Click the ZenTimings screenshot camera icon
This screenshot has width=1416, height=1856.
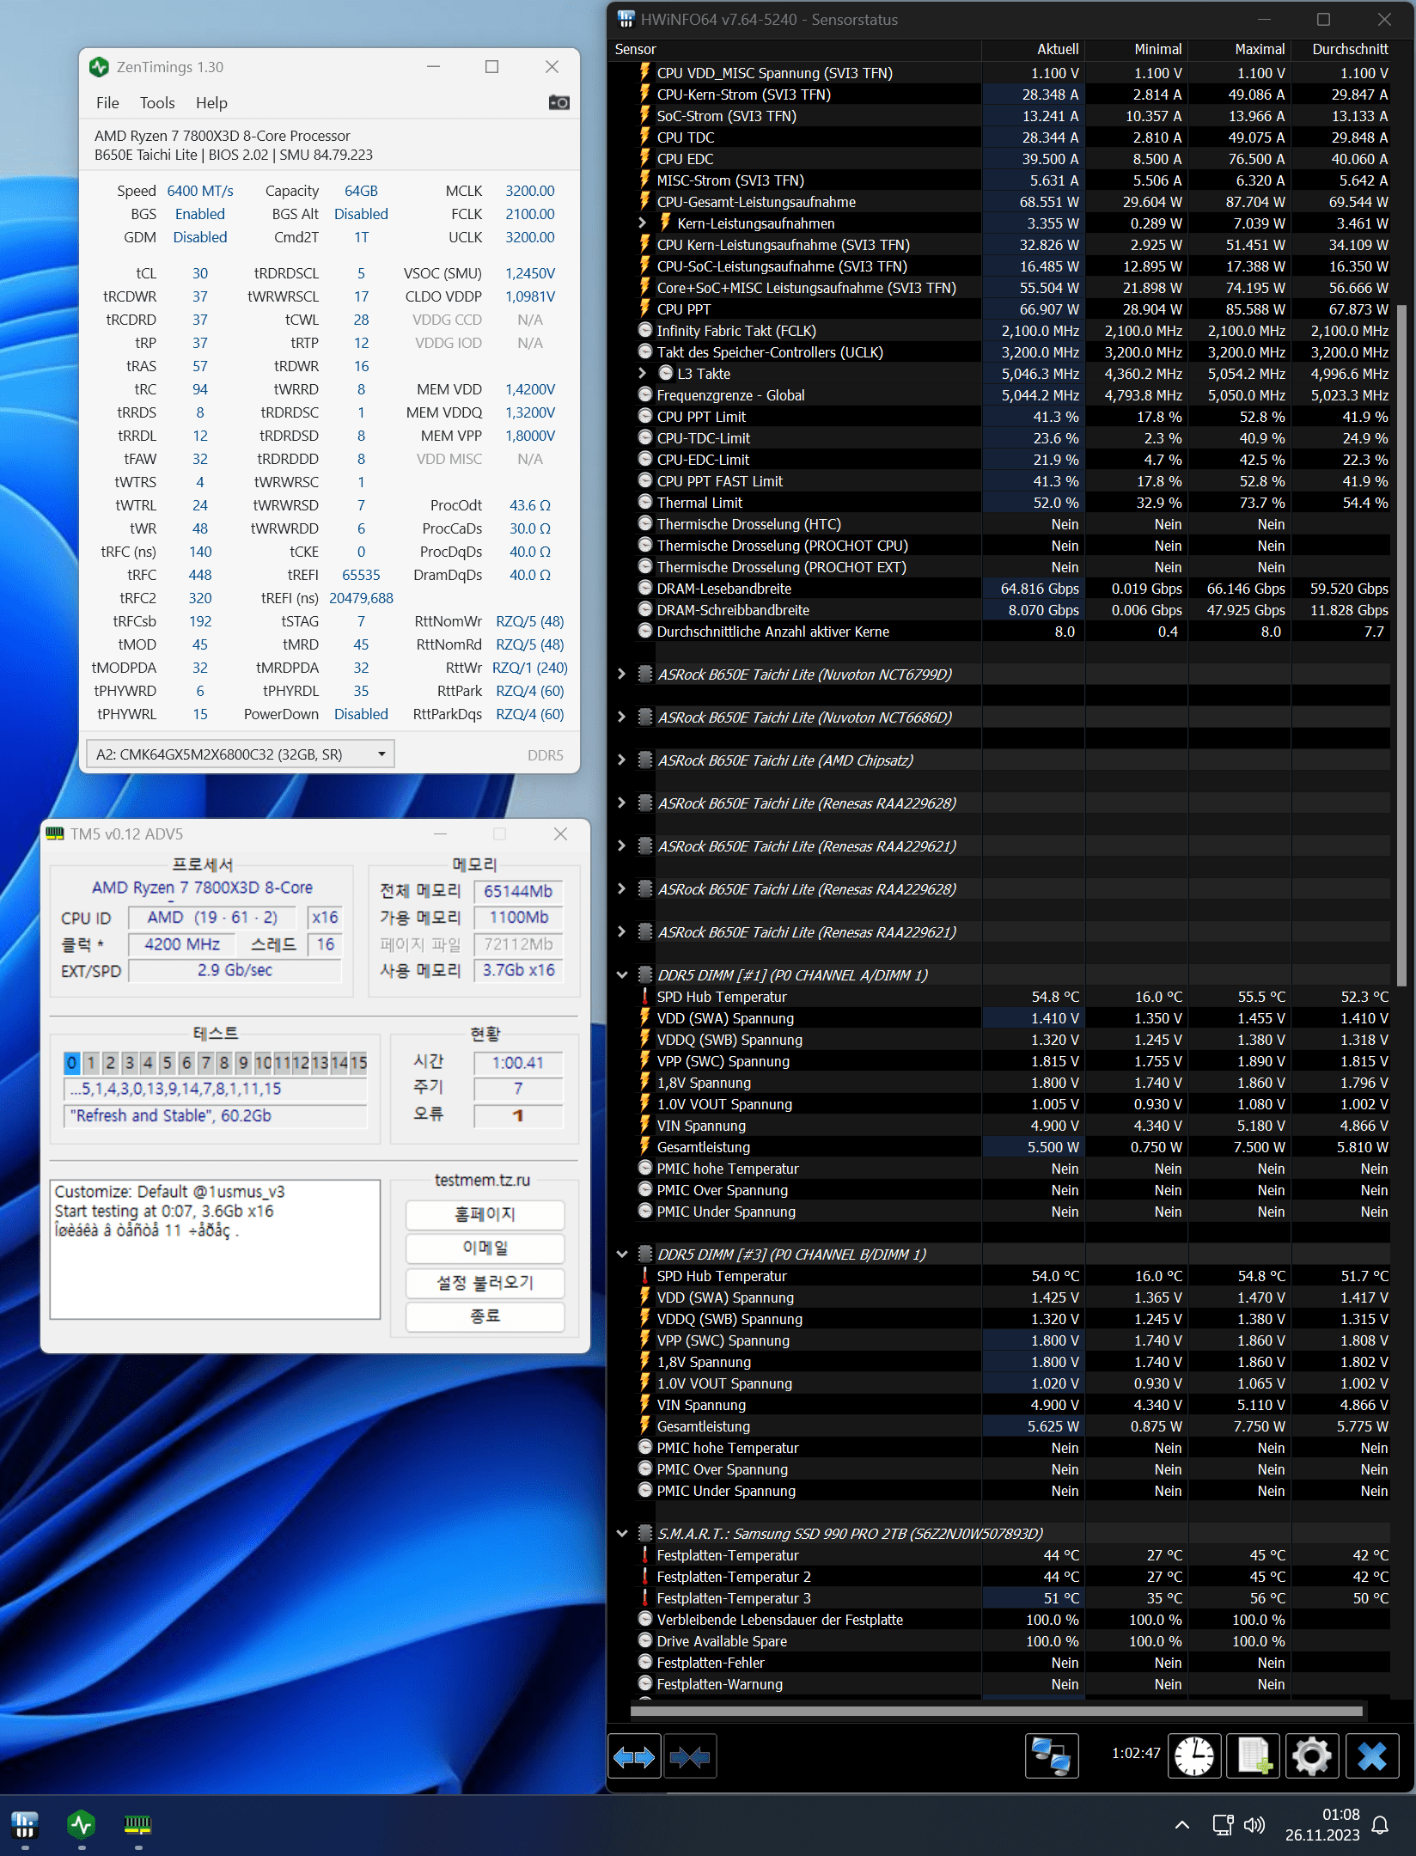click(x=558, y=102)
